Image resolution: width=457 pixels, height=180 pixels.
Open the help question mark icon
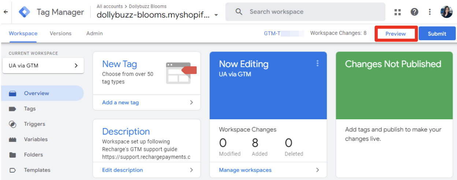(414, 12)
